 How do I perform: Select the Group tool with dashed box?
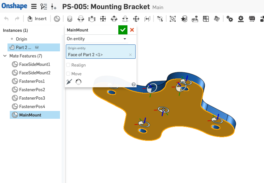point(173,18)
